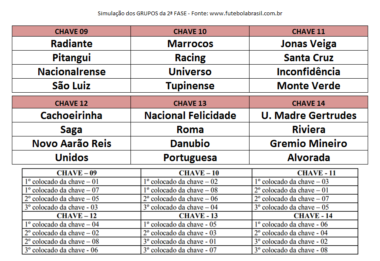Image resolution: width=380 pixels, height=261 pixels.
Task: Click the Monte Verde cell
Action: point(309,85)
